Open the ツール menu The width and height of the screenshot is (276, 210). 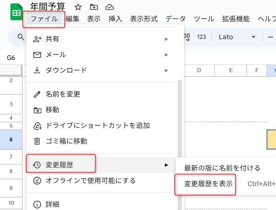coord(204,19)
